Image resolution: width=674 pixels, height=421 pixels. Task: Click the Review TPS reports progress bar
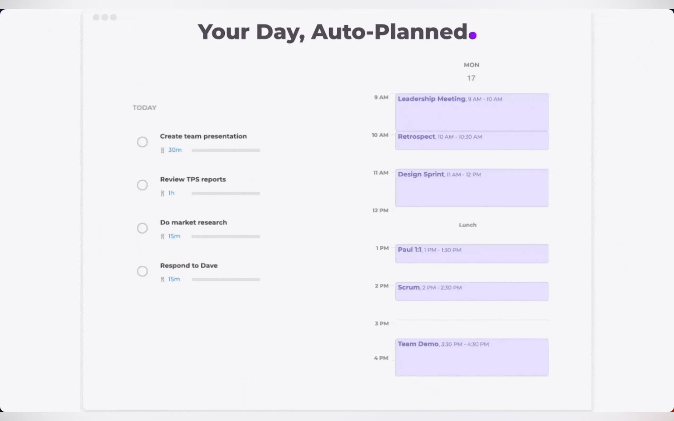click(226, 193)
